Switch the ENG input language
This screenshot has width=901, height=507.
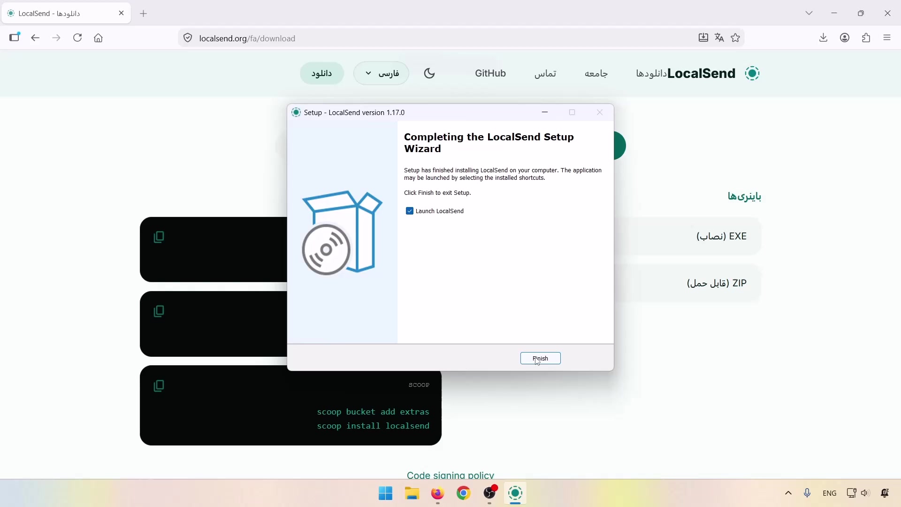(x=830, y=493)
